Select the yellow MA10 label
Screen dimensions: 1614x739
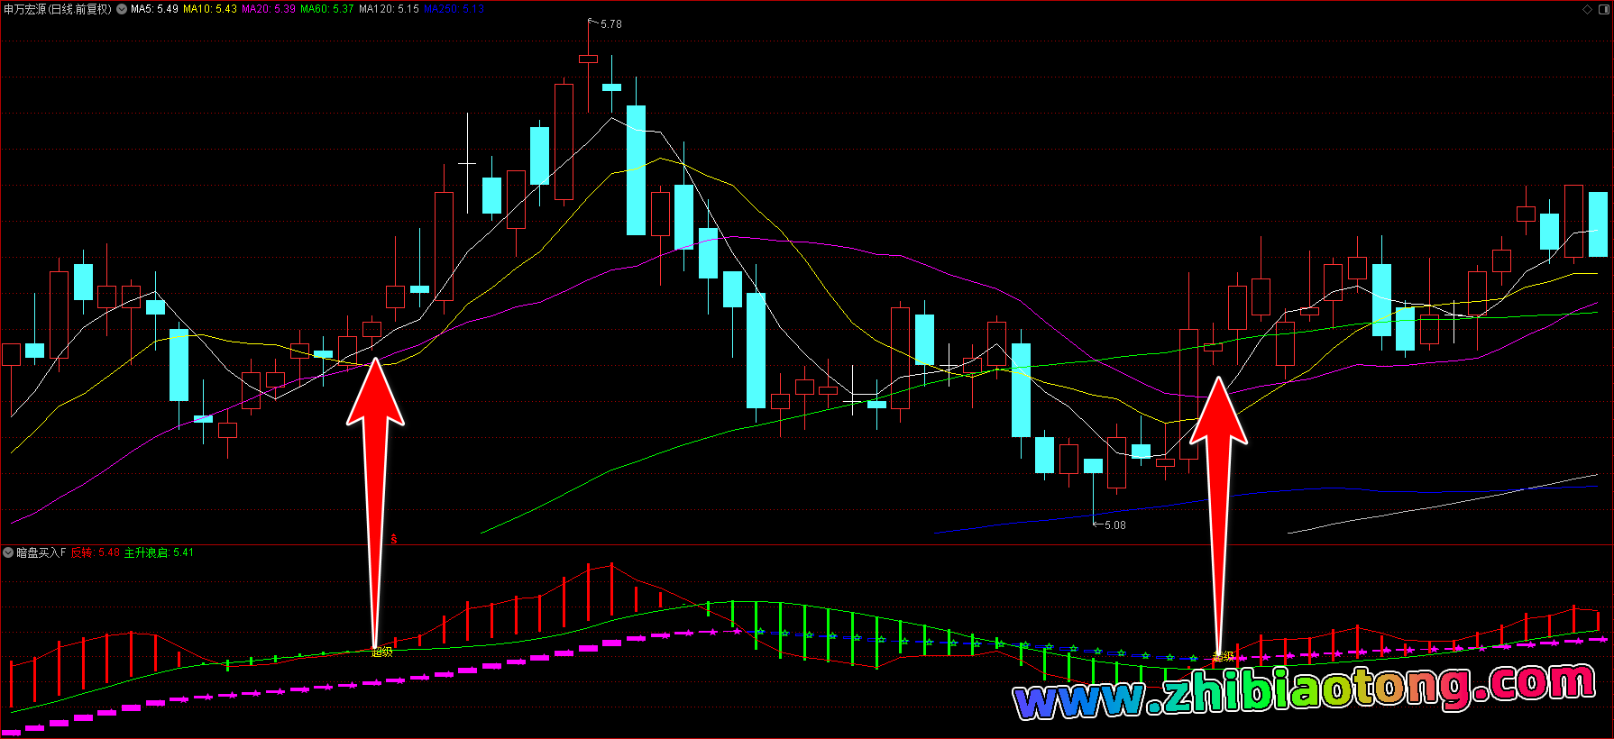[209, 9]
